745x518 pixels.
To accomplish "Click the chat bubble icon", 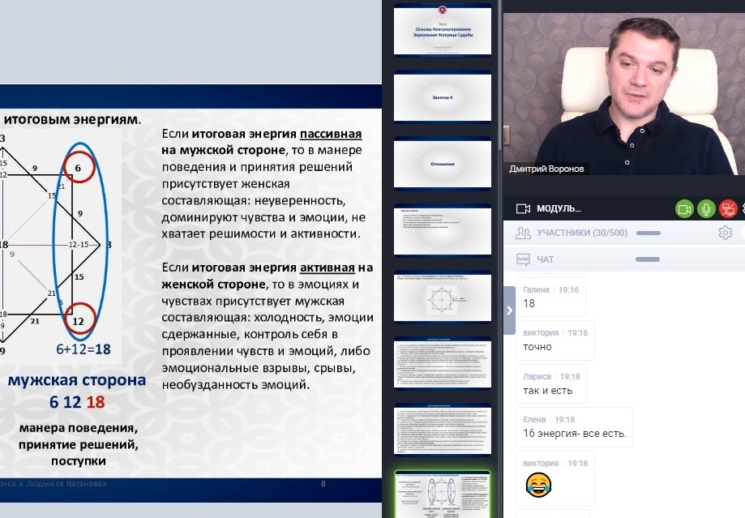I will click(x=523, y=259).
